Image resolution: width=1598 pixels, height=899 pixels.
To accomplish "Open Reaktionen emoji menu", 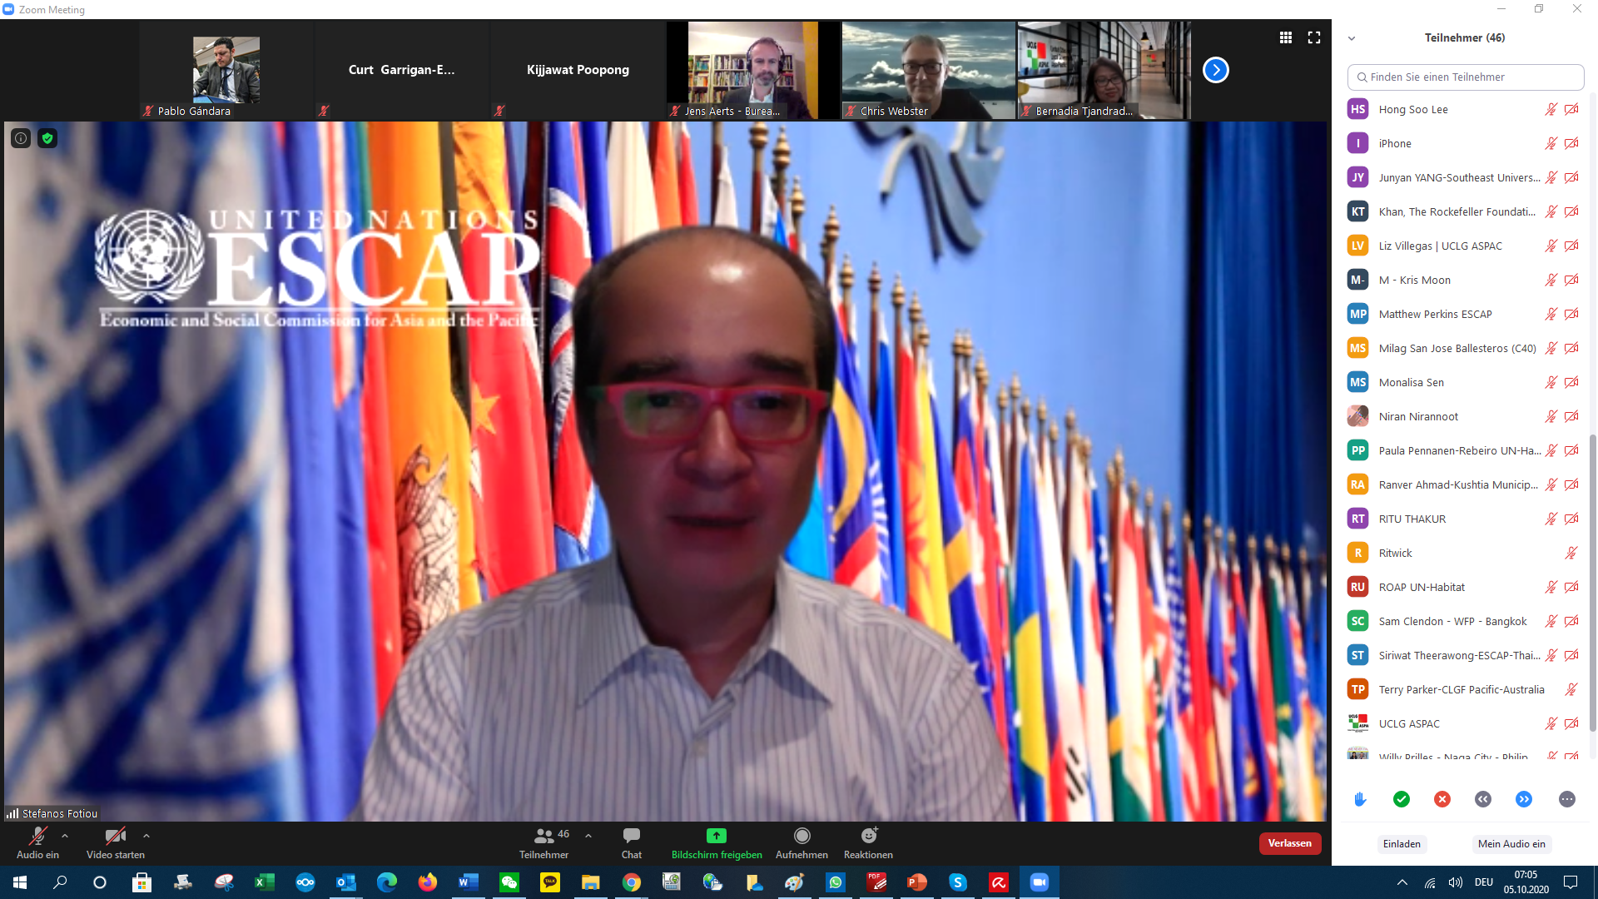I will (x=868, y=843).
